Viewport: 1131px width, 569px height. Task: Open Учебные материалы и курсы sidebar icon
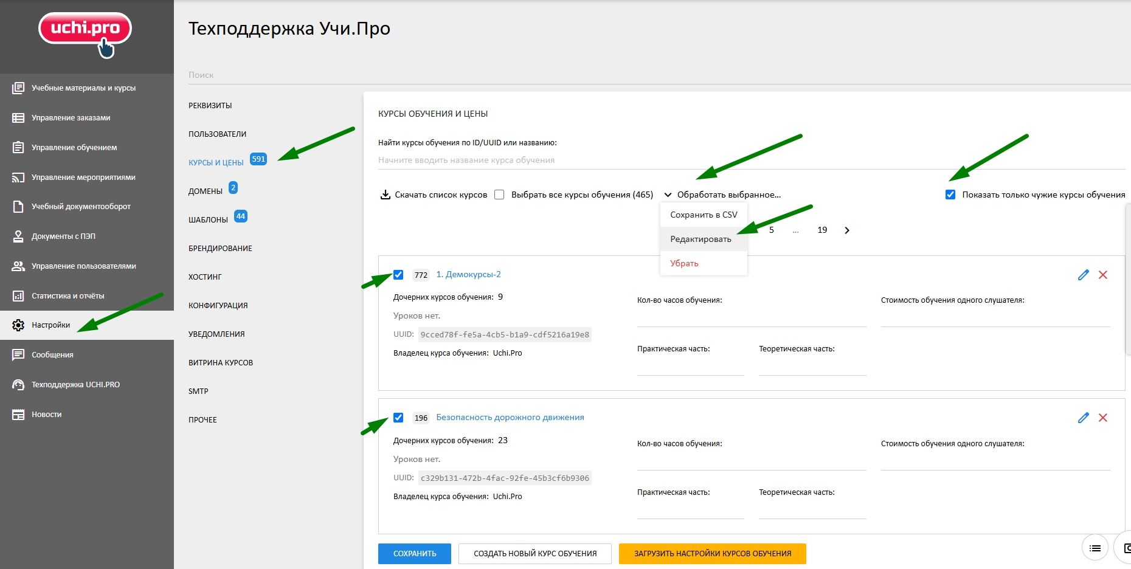pyautogui.click(x=18, y=88)
